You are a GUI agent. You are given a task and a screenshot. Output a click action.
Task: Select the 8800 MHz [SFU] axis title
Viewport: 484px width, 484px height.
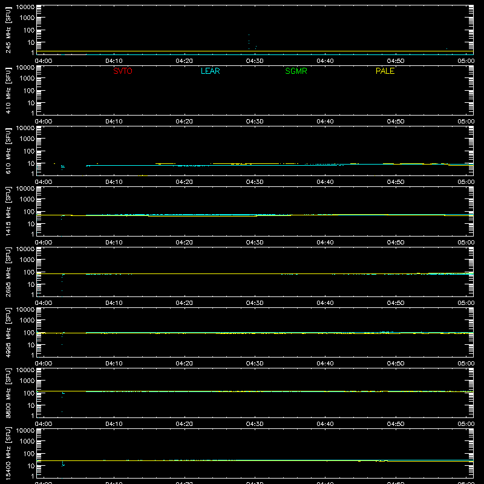[x=8, y=393]
